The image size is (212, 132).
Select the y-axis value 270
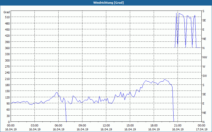tap(8, 67)
